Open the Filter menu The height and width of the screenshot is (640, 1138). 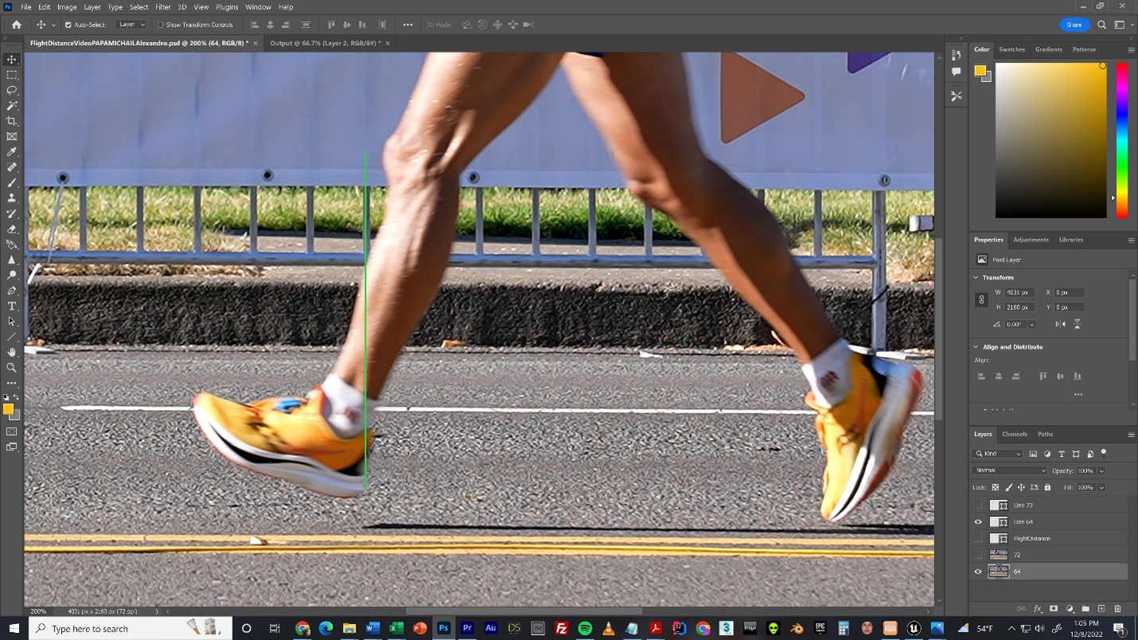click(163, 7)
